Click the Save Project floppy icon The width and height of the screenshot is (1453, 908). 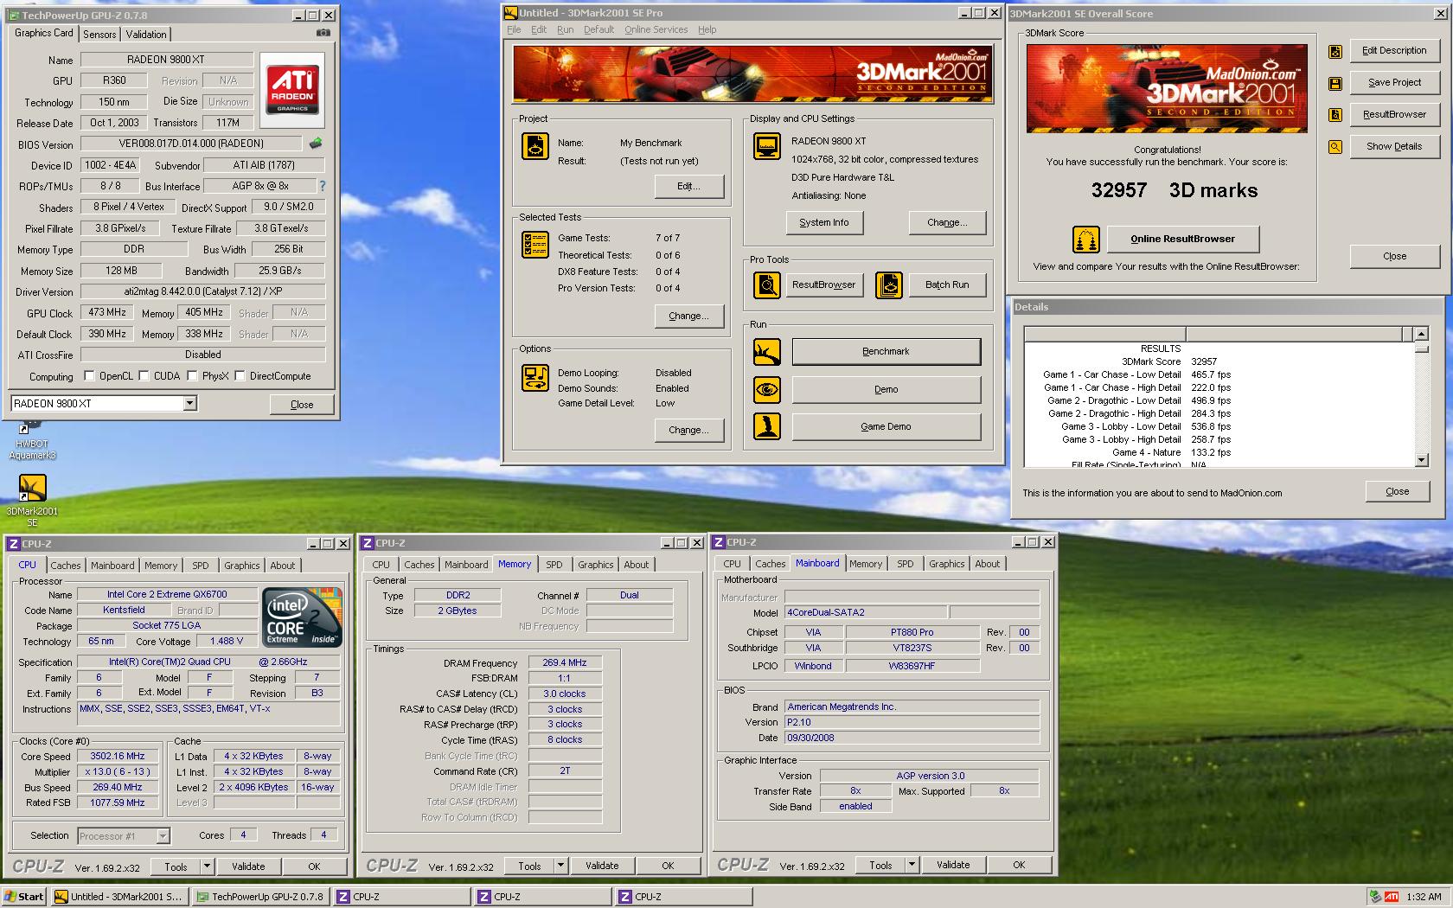point(1335,83)
